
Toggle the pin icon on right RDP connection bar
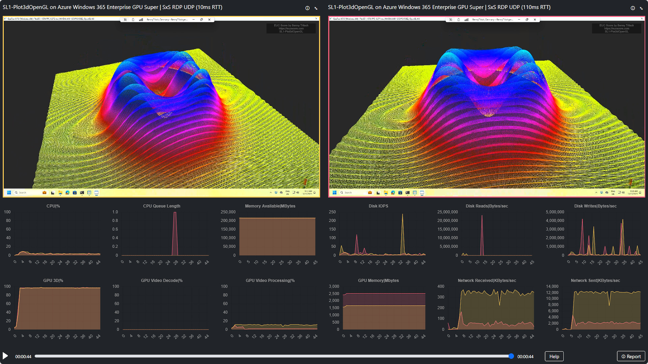pyautogui.click(x=451, y=20)
